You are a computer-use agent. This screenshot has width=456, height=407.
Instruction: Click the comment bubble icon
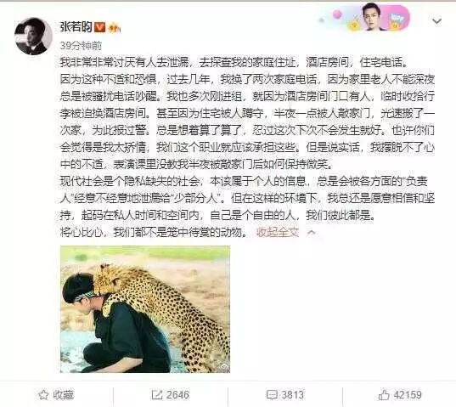tap(272, 395)
